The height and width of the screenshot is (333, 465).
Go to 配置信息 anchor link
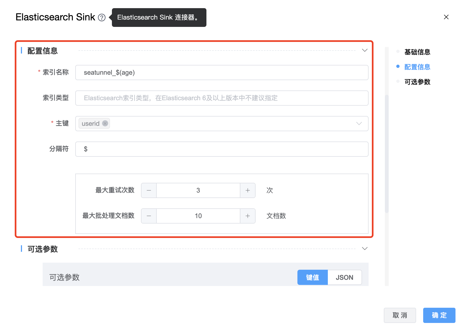[417, 67]
